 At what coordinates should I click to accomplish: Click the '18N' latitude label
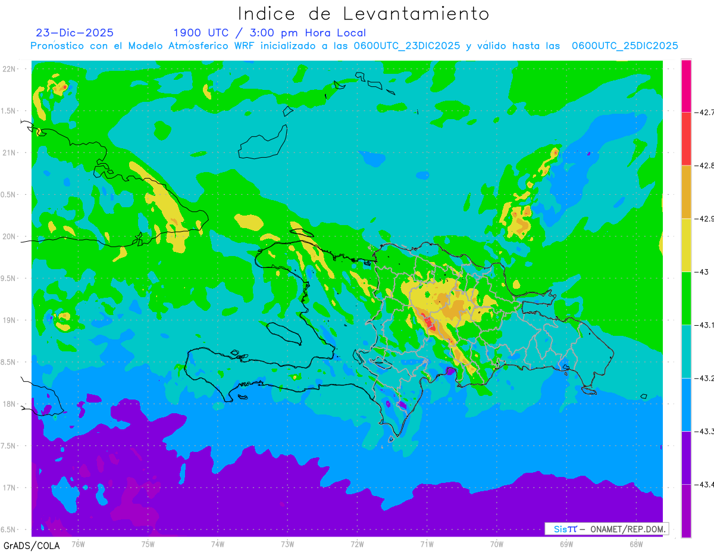(x=10, y=404)
